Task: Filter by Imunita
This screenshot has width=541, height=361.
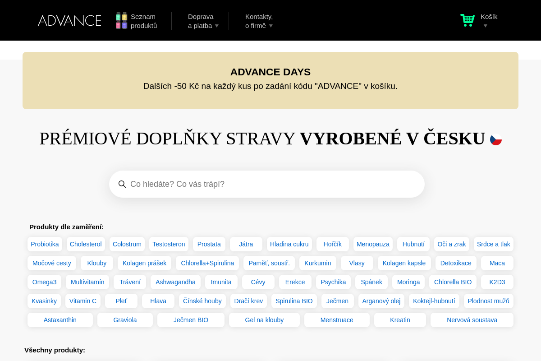Action: [221, 282]
